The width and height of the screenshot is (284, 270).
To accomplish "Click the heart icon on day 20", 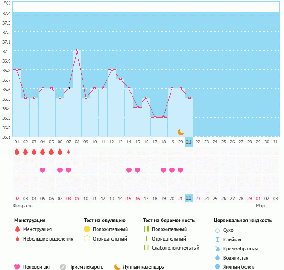I will (181, 170).
